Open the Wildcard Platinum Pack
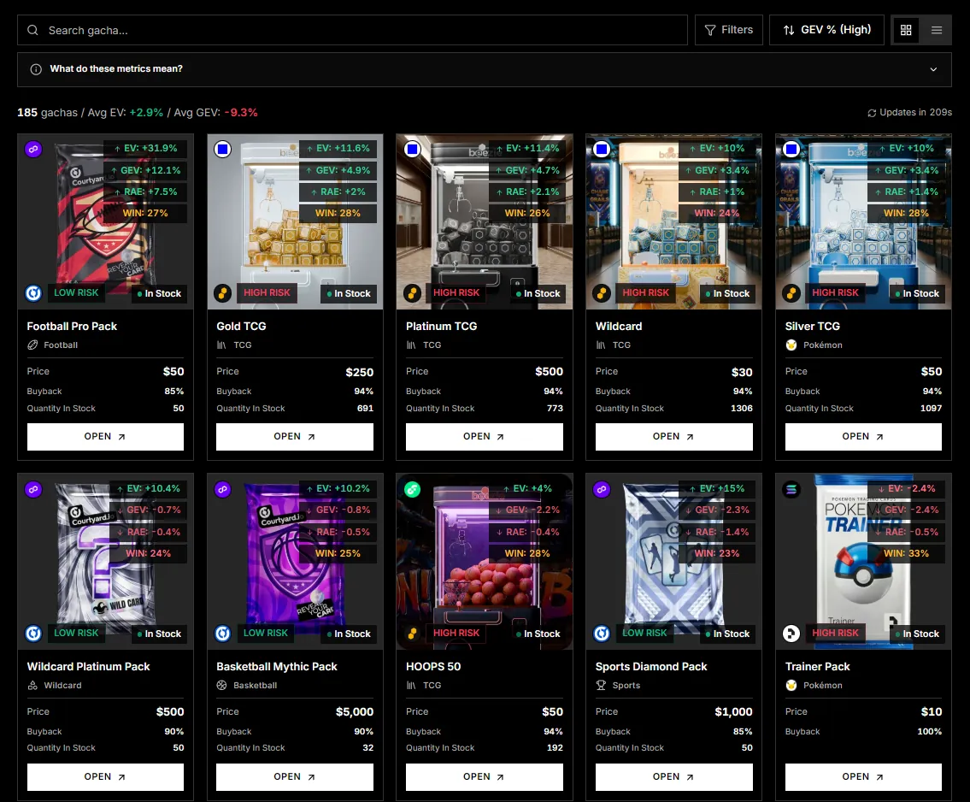The image size is (970, 802). click(x=105, y=776)
